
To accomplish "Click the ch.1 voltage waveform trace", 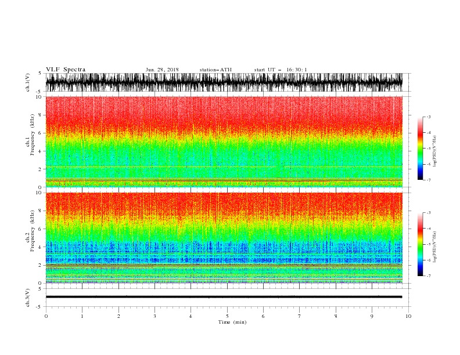I will coord(224,82).
